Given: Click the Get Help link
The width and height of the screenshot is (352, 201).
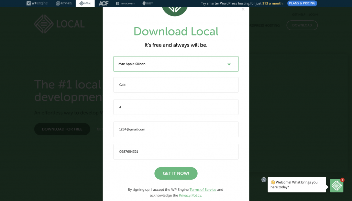Looking at the screenshot, I should click(299, 14).
